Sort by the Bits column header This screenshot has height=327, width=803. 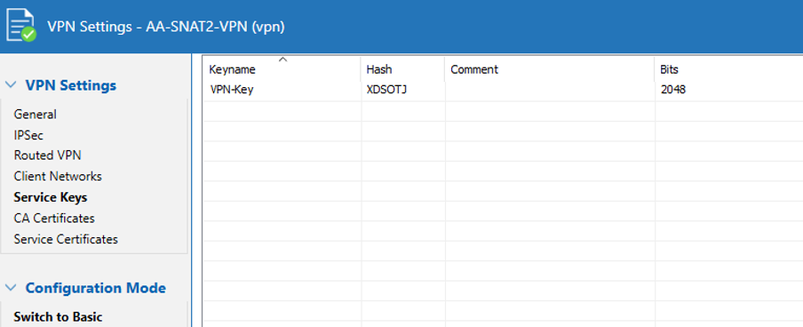coord(728,69)
